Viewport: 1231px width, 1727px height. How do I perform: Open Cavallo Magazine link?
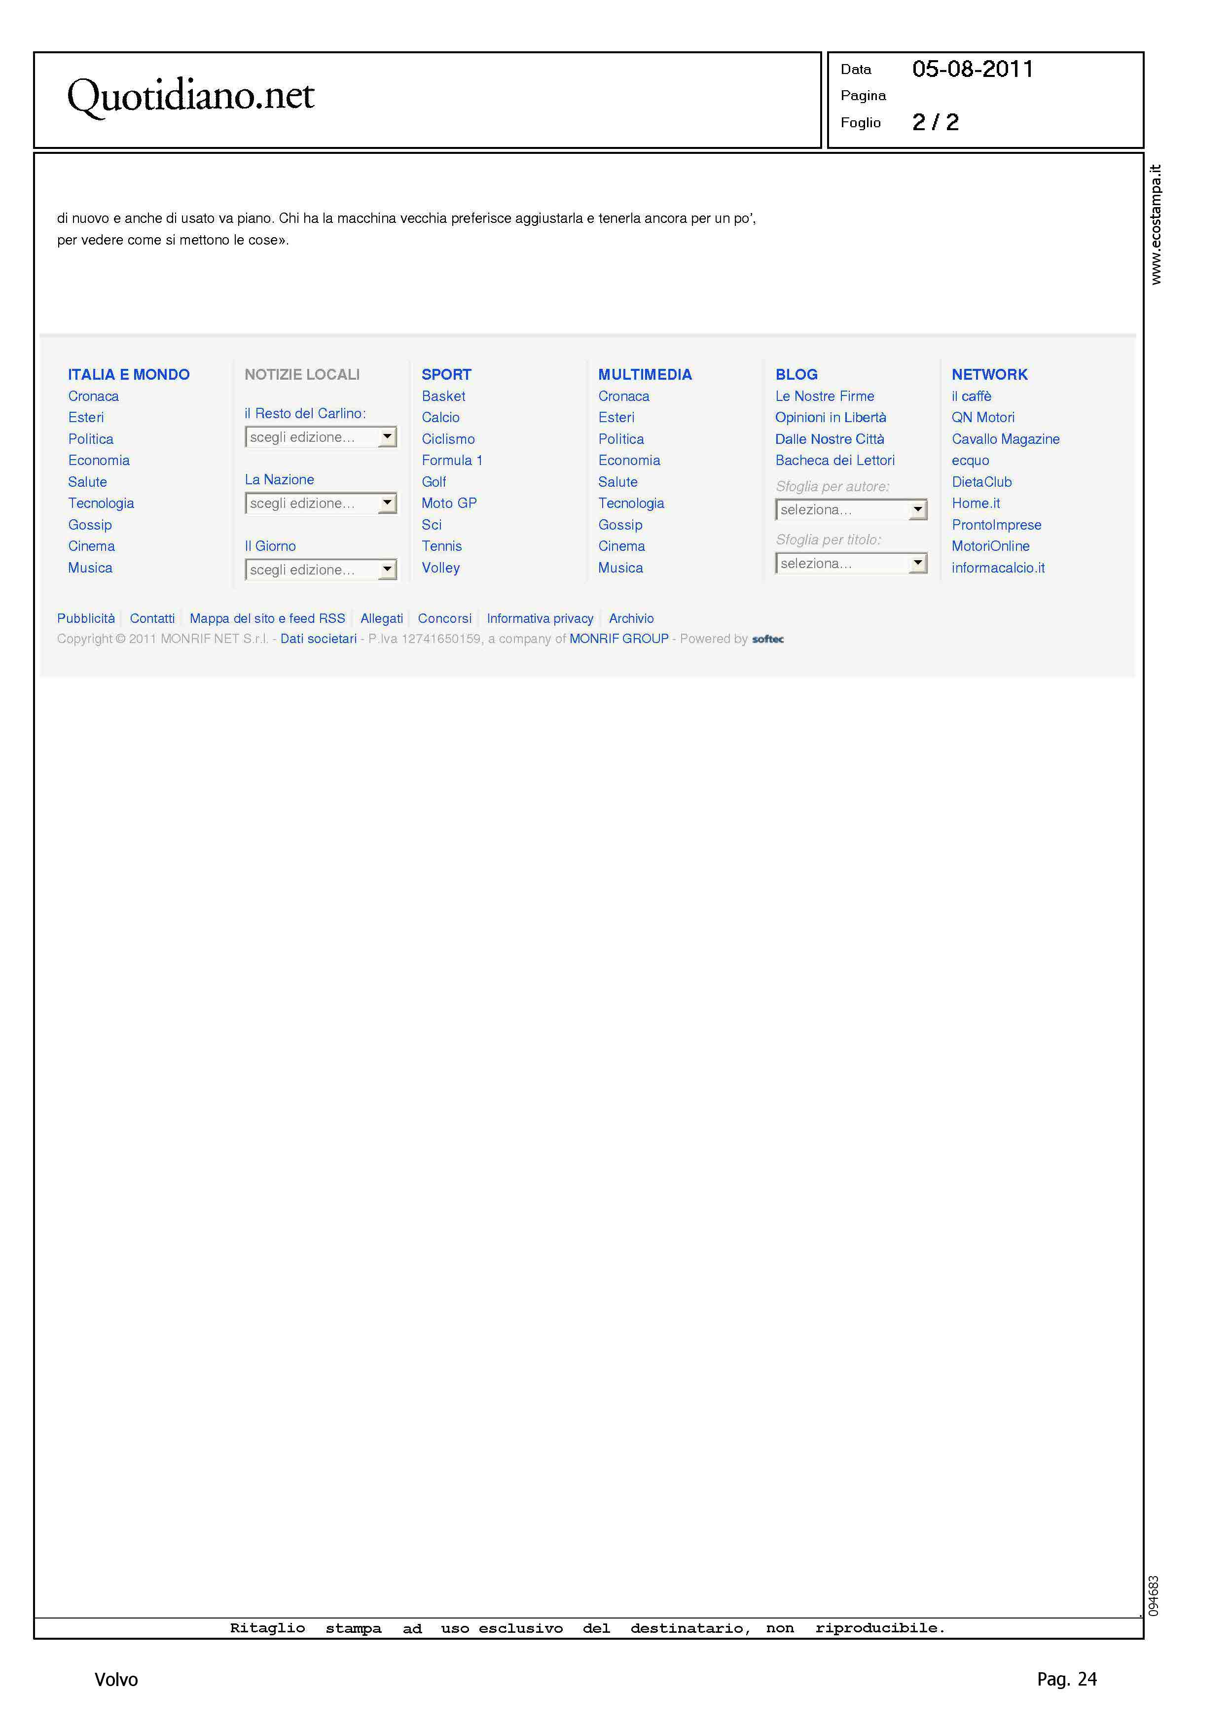pyautogui.click(x=1005, y=439)
